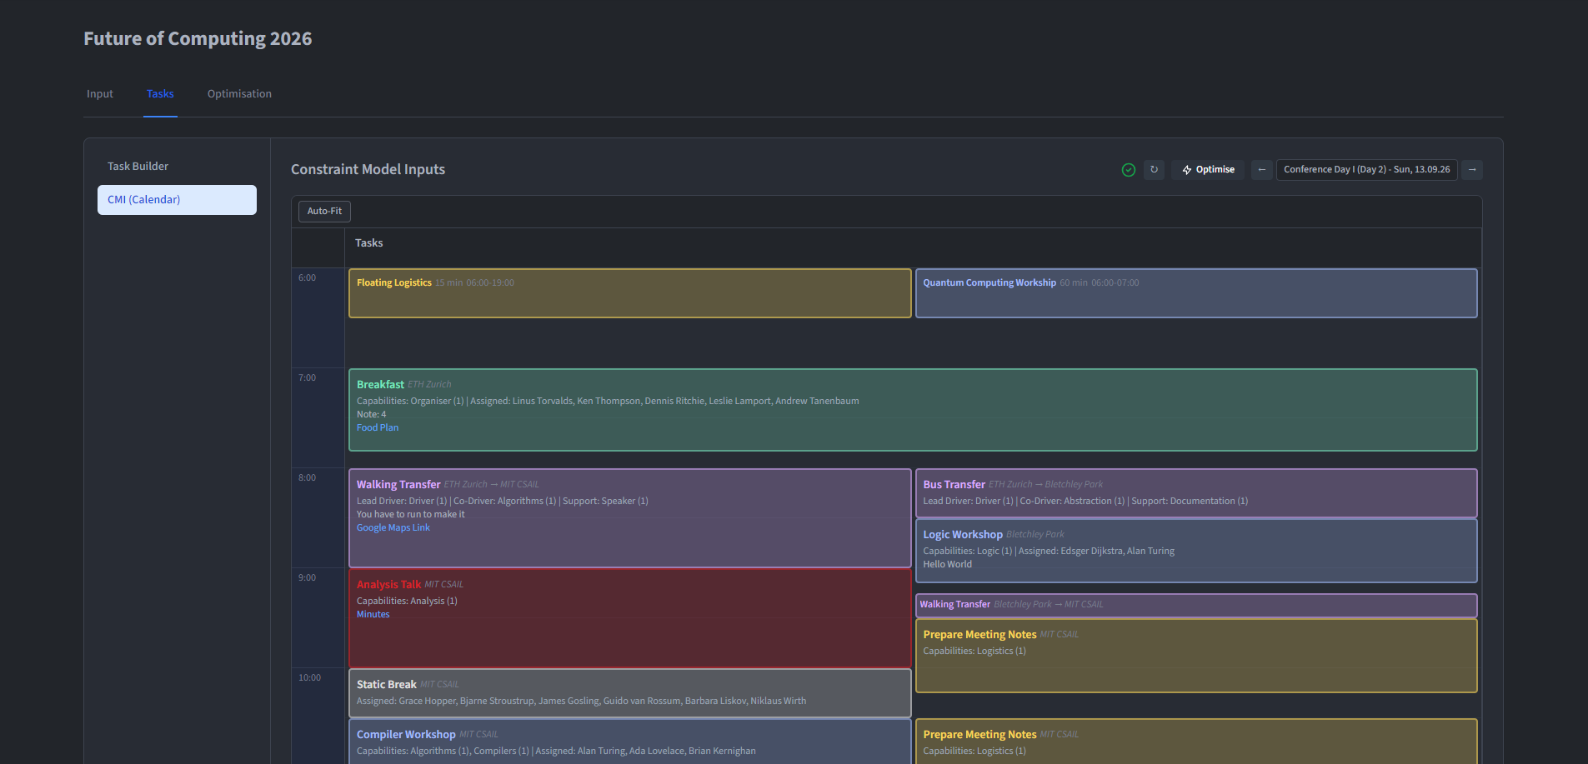Open the Food Plan link
The width and height of the screenshot is (1588, 764).
(x=378, y=428)
